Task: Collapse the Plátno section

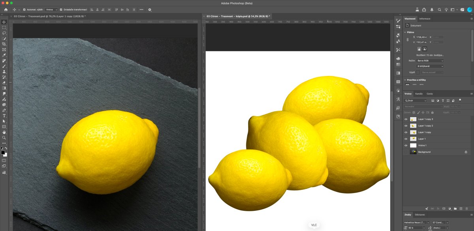Action: pos(405,32)
